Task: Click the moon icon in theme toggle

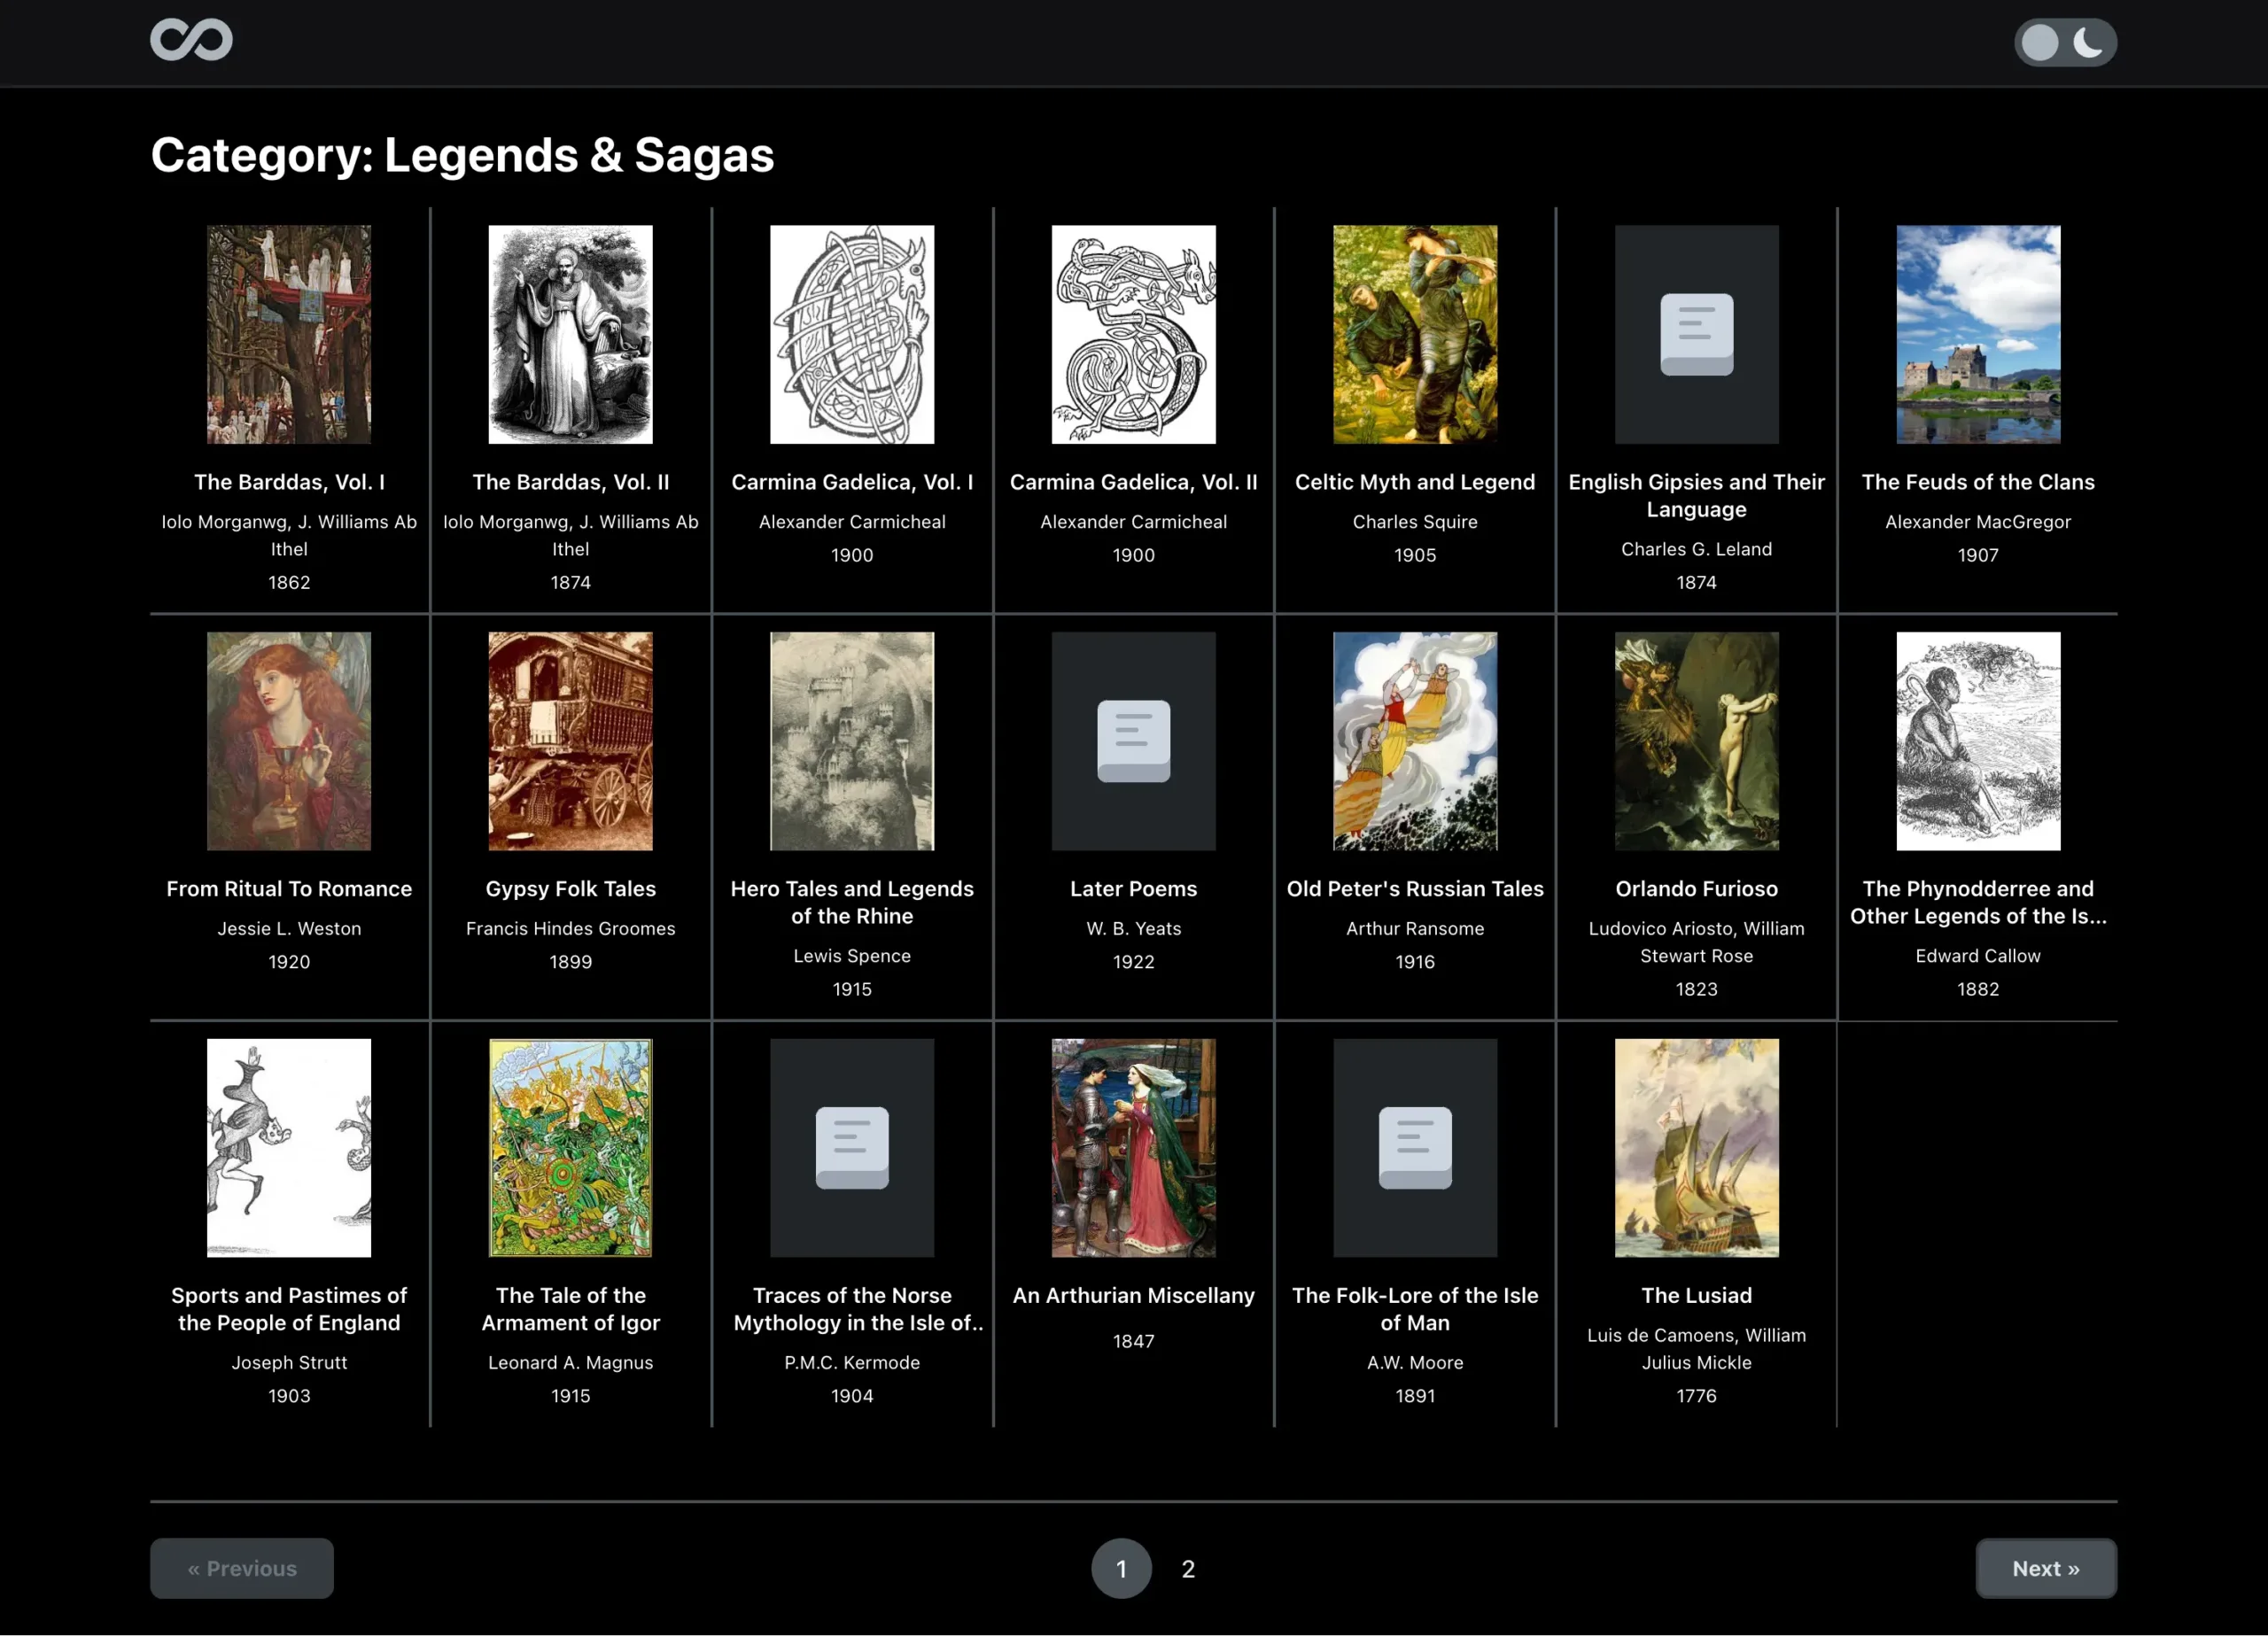Action: 2088,42
